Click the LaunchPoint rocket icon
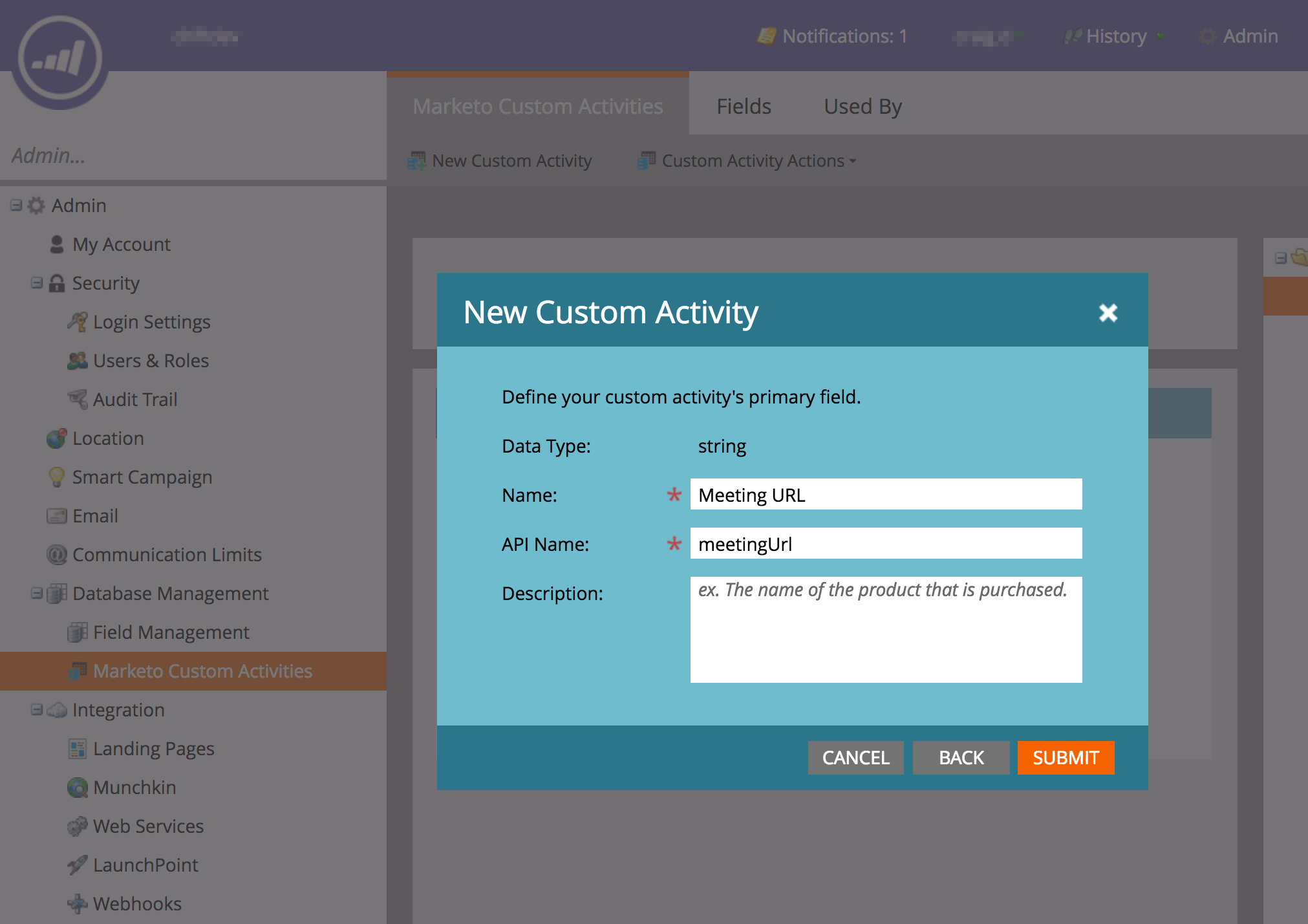This screenshot has width=1308, height=924. click(x=78, y=865)
